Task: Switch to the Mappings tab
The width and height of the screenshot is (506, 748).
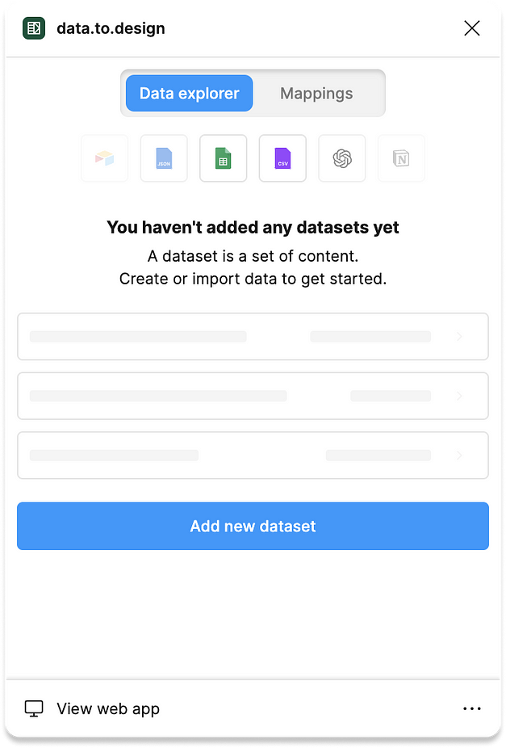Action: click(316, 93)
